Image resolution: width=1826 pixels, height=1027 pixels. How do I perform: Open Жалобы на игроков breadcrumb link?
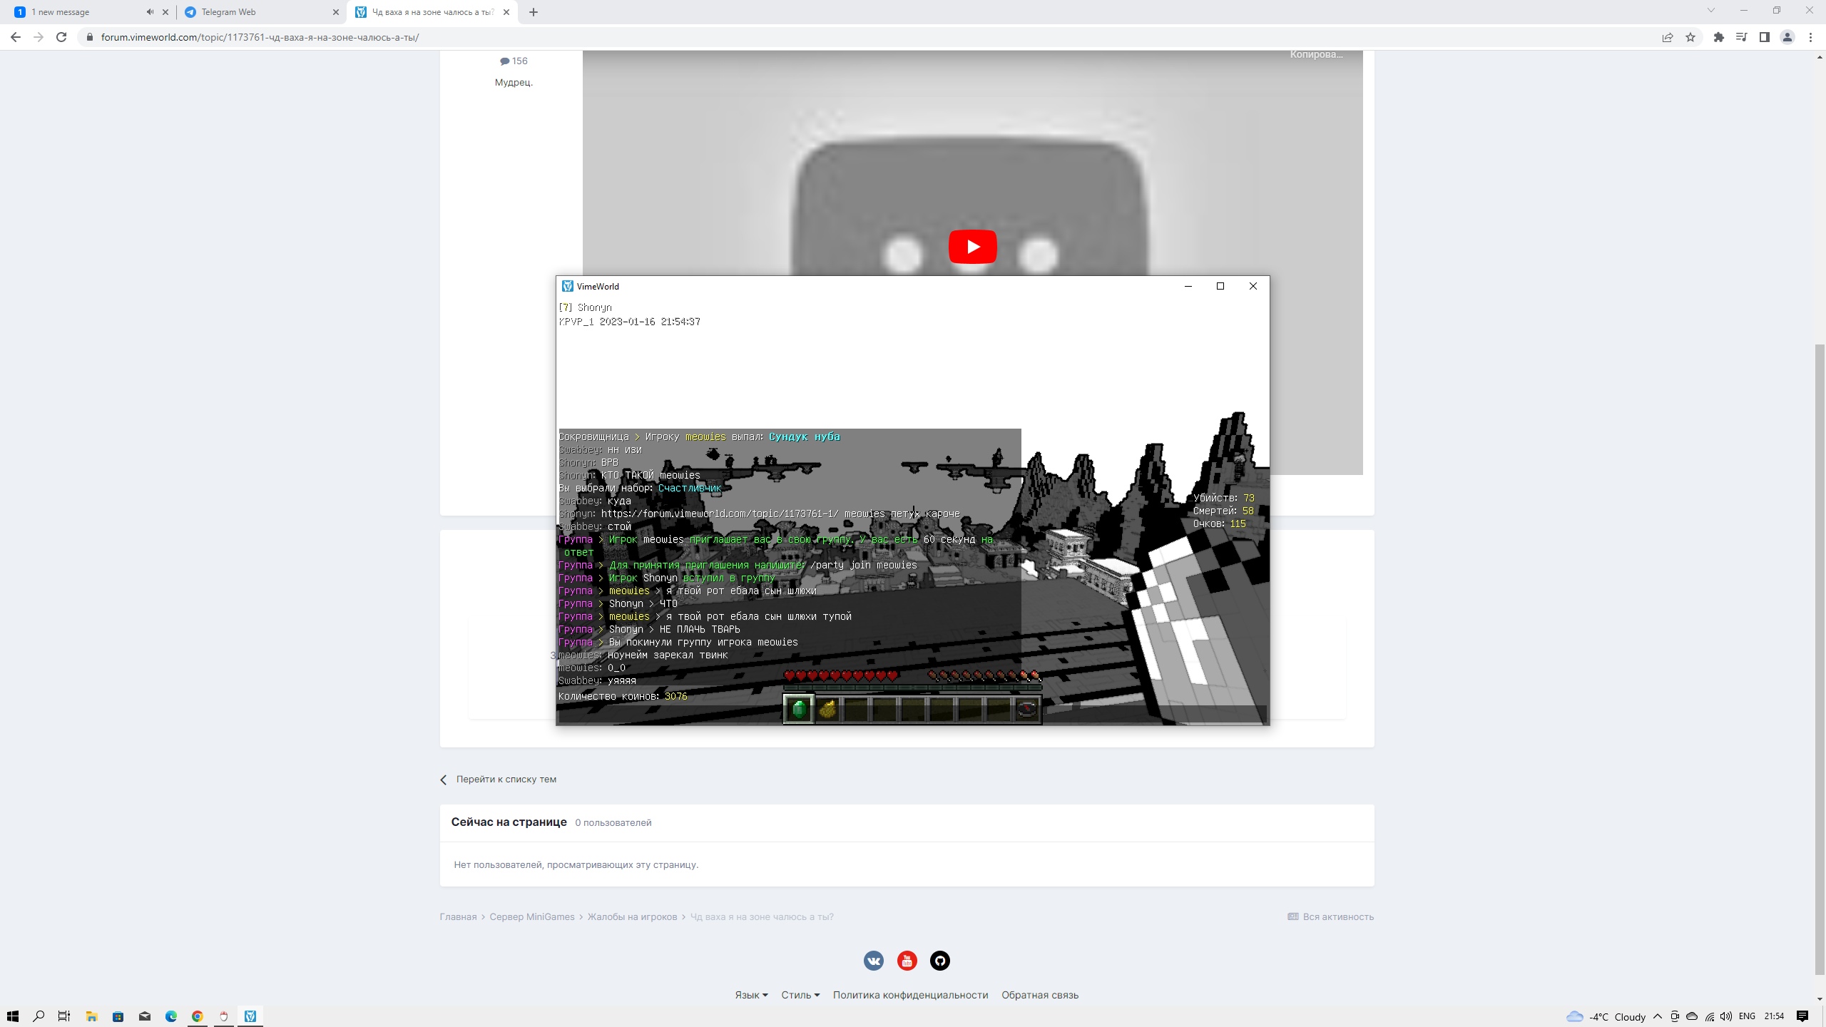tap(632, 917)
